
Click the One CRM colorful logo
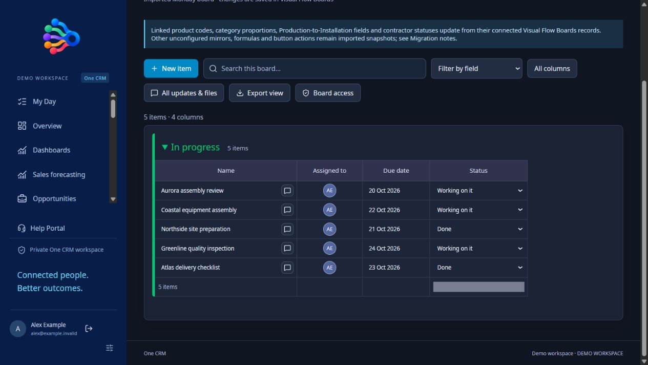click(x=61, y=36)
